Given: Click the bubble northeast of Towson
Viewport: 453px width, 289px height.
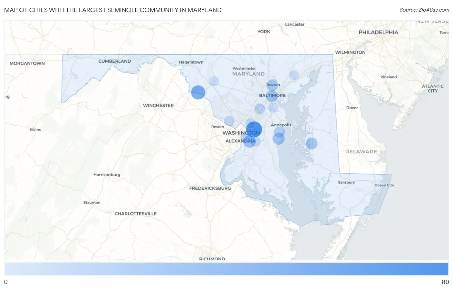Looking at the screenshot, I should 294,76.
